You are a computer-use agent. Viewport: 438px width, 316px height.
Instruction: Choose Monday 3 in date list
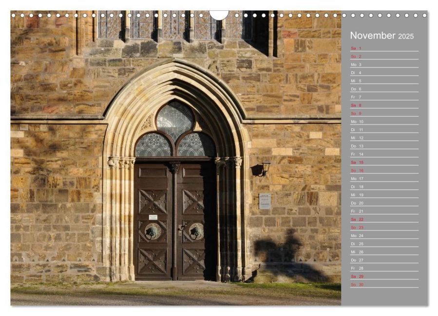[x=384, y=64]
